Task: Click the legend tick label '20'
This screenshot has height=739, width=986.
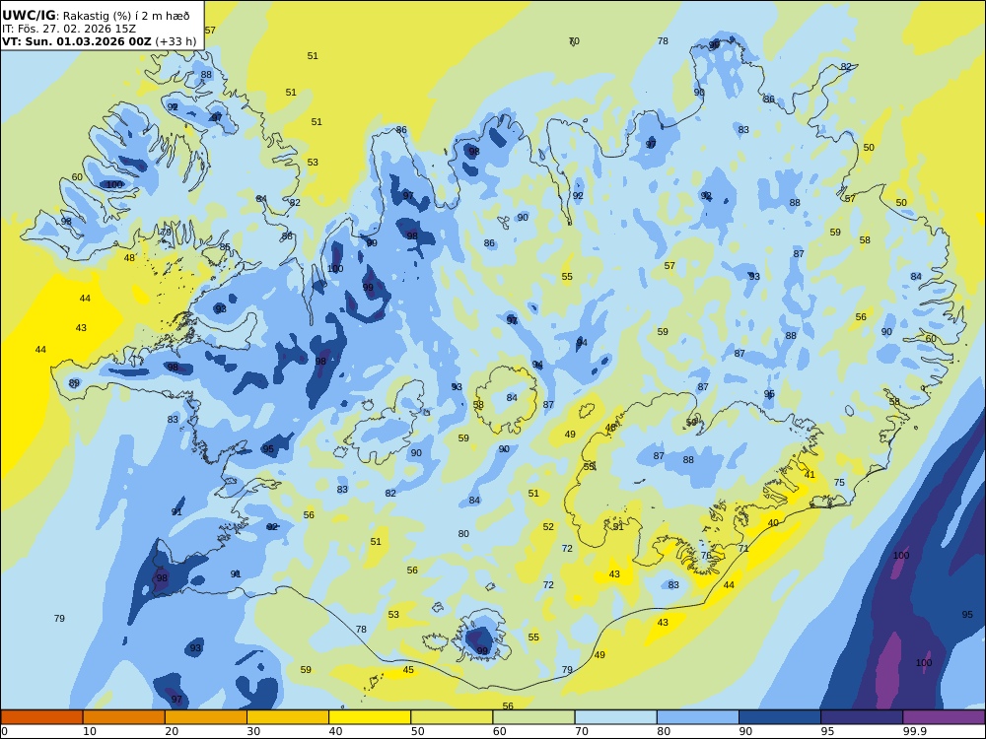Action: click(x=172, y=731)
